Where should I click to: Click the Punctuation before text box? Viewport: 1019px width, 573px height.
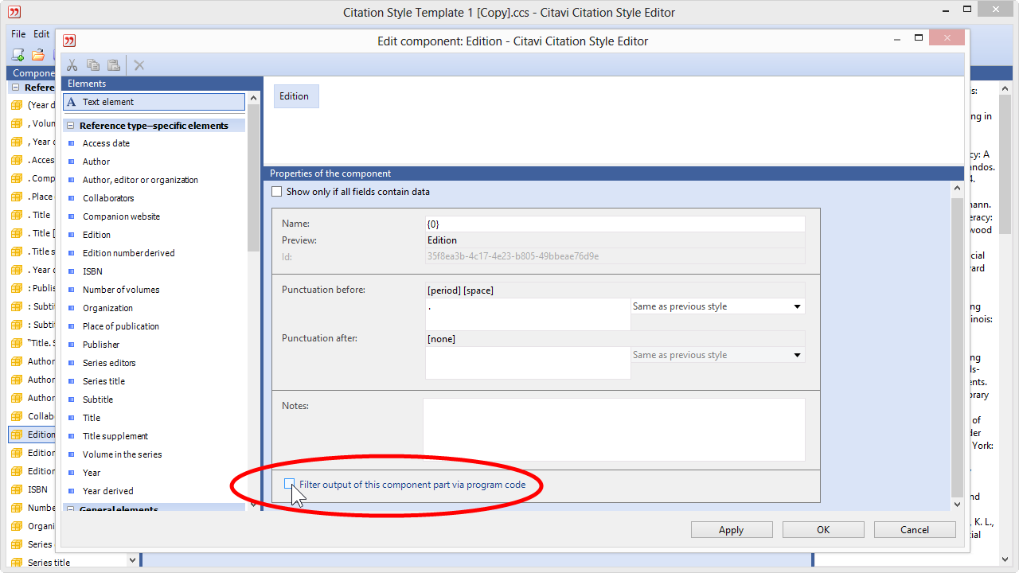(528, 314)
